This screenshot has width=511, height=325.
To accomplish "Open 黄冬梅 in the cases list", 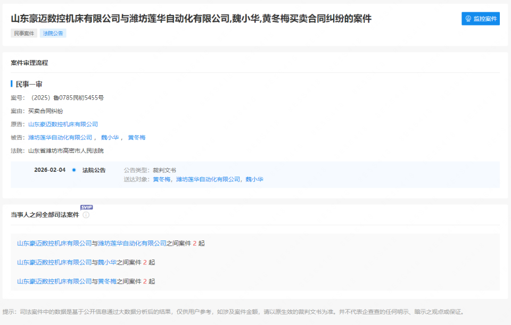I will tap(107, 281).
